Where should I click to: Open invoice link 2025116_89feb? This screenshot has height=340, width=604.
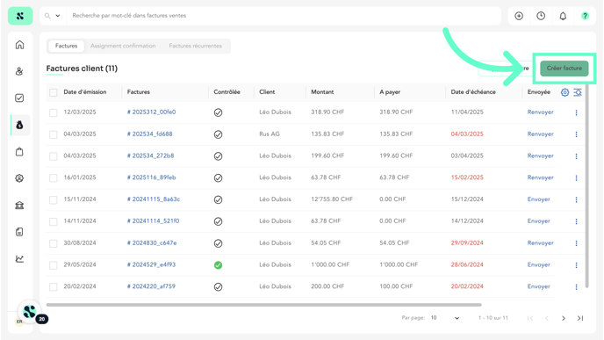tap(151, 177)
